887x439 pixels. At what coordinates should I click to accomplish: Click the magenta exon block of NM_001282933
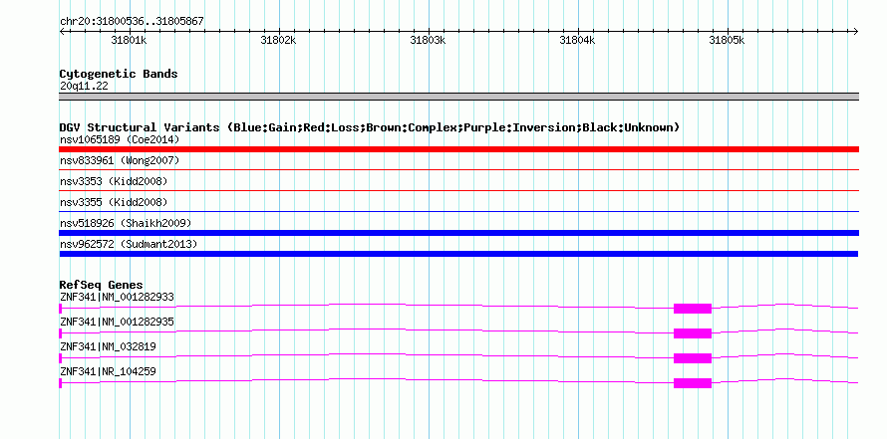coord(693,309)
